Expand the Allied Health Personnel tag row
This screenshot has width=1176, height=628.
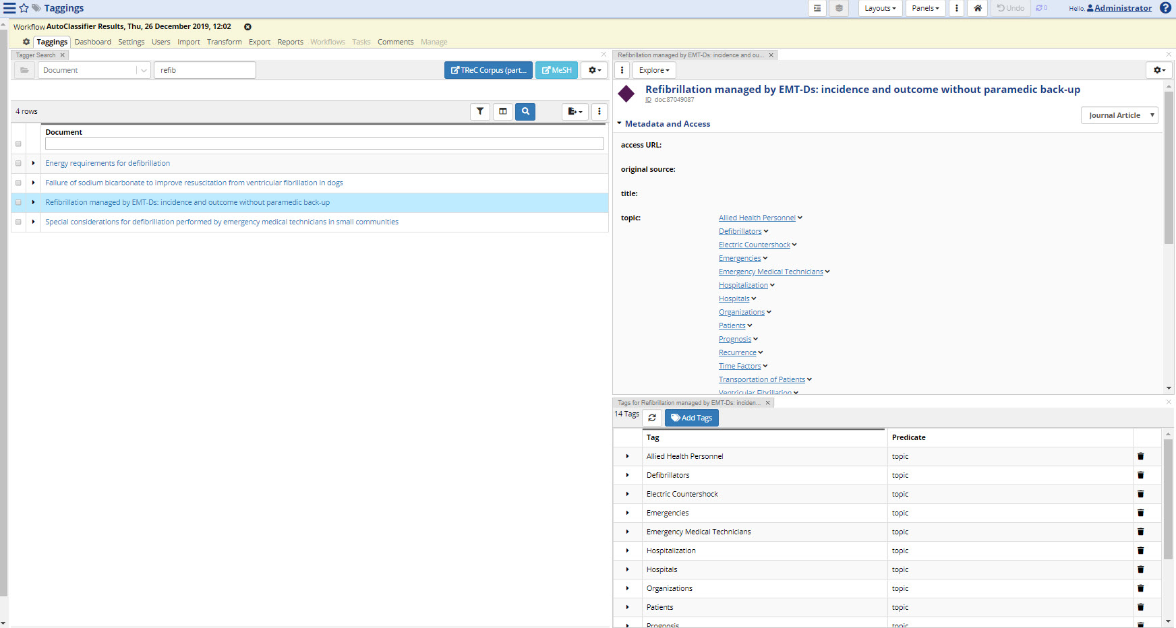[x=627, y=456]
